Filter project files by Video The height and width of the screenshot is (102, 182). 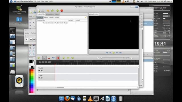point(46,17)
